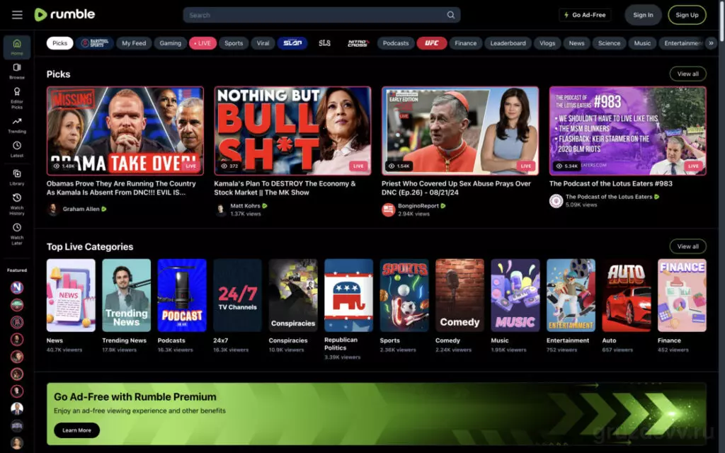Open the Priest DNC video thumbnail
Viewport: 725px width, 453px height.
click(460, 131)
